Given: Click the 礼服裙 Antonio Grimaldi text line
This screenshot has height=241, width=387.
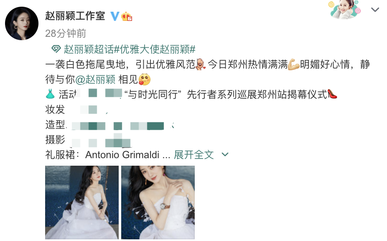Looking at the screenshot, I should click(x=107, y=155).
